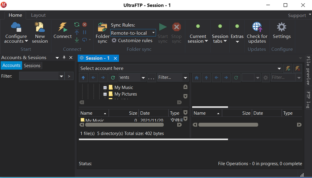The height and width of the screenshot is (178, 312).
Task: Expand the My Pictures tree folder
Action: [x=105, y=94]
